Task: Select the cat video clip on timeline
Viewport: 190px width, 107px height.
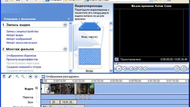Action: 67,89
